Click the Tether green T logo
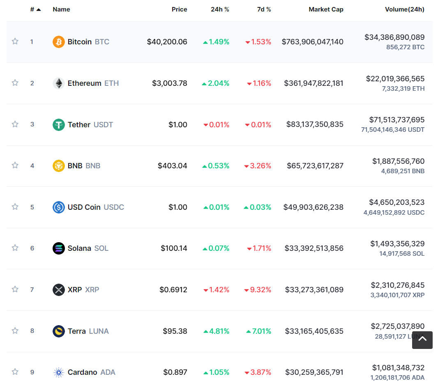 tap(59, 124)
